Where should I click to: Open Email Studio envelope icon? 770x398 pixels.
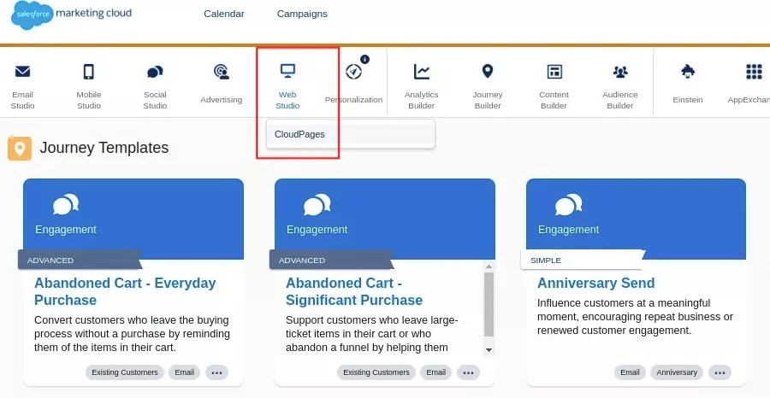(22, 72)
